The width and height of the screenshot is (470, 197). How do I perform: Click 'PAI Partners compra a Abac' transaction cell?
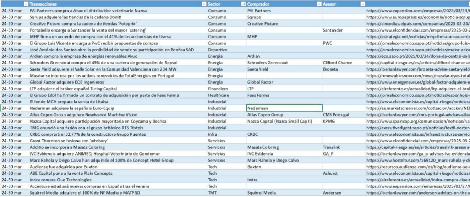coord(118,11)
